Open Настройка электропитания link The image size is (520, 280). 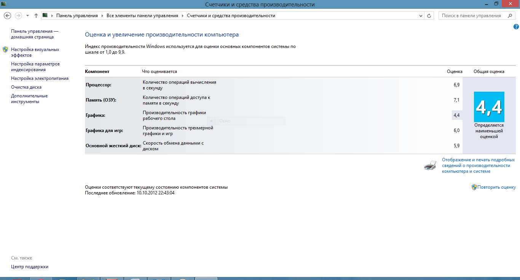(40, 78)
